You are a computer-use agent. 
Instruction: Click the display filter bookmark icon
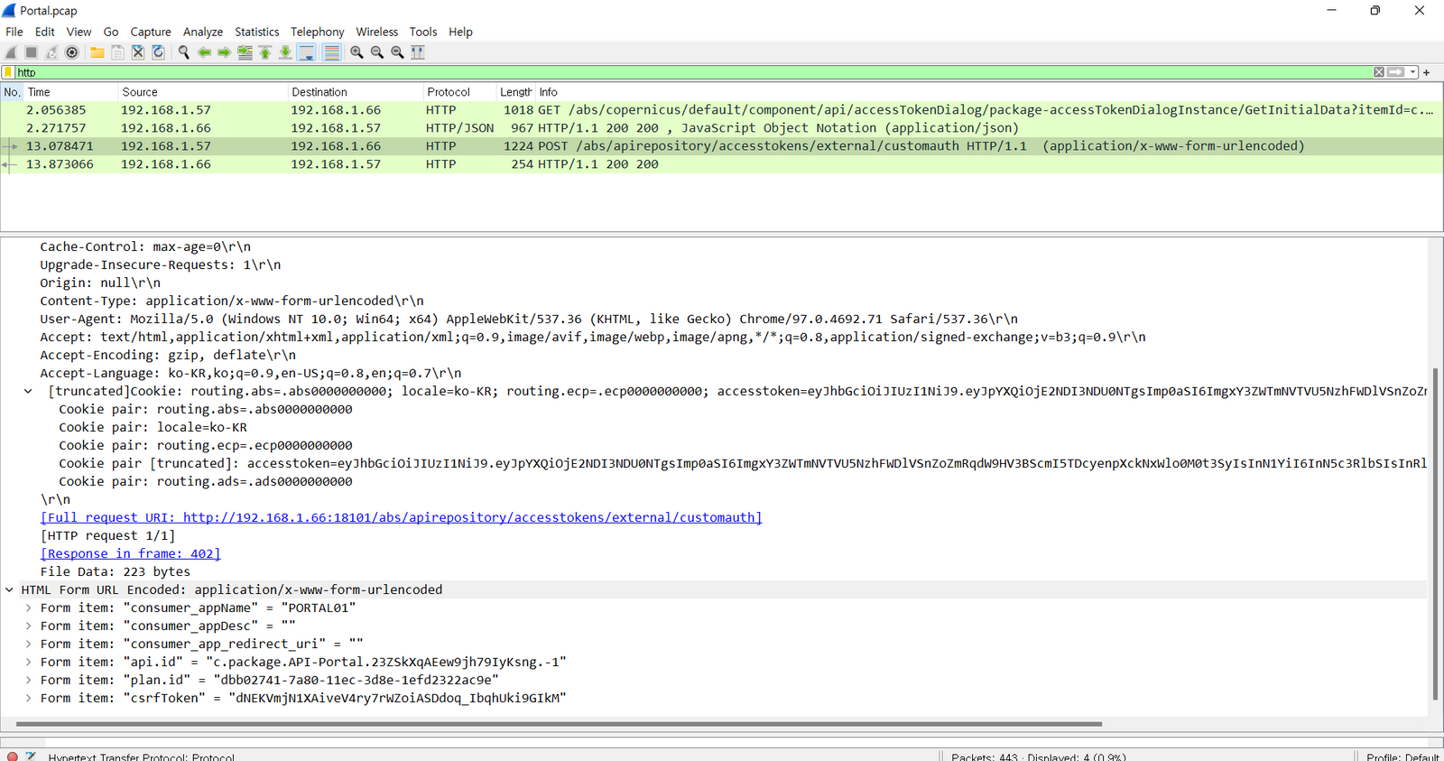pos(8,72)
